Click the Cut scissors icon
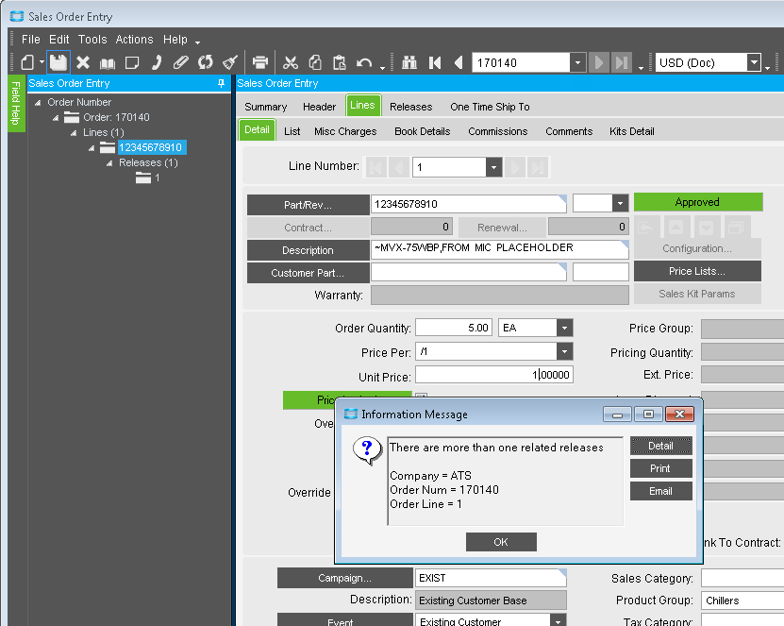 coord(291,62)
